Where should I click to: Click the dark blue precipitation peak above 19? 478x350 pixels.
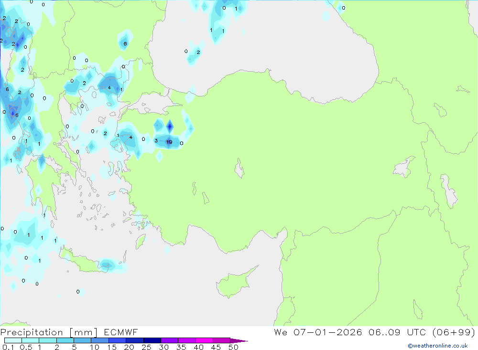(170, 126)
